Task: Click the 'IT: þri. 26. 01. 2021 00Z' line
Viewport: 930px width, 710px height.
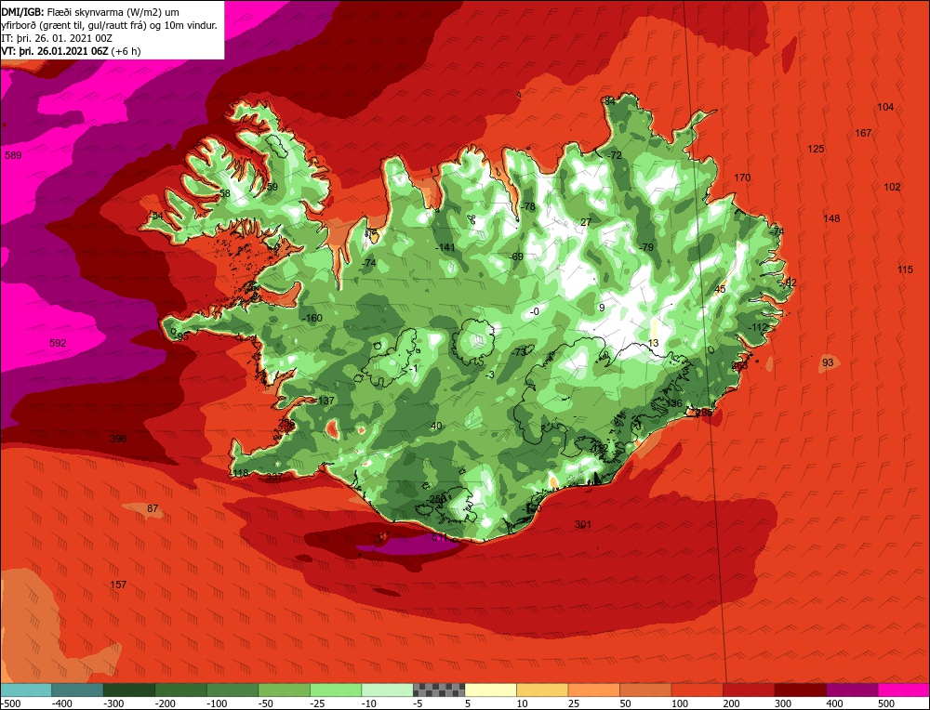Action: (x=57, y=38)
